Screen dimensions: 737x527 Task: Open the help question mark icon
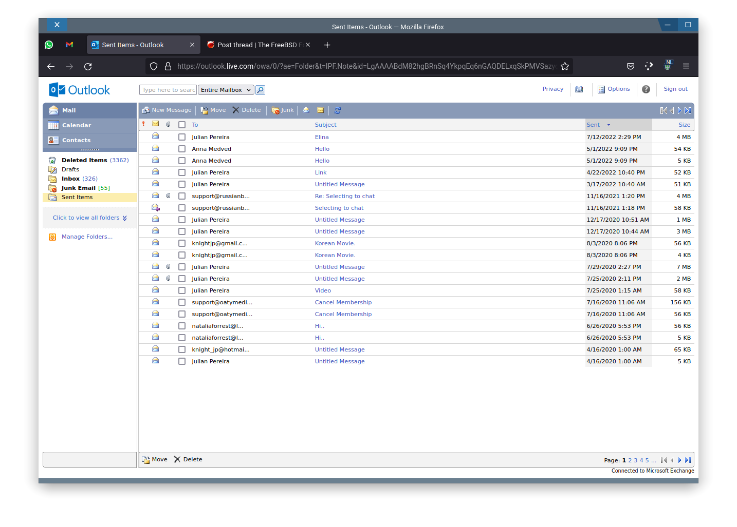tap(646, 89)
